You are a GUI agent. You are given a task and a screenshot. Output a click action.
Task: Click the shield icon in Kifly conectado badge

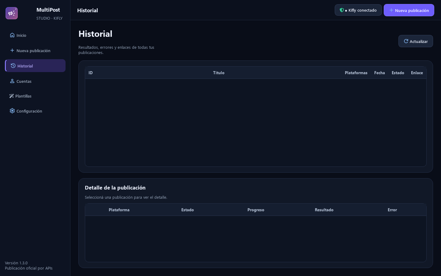tap(342, 10)
